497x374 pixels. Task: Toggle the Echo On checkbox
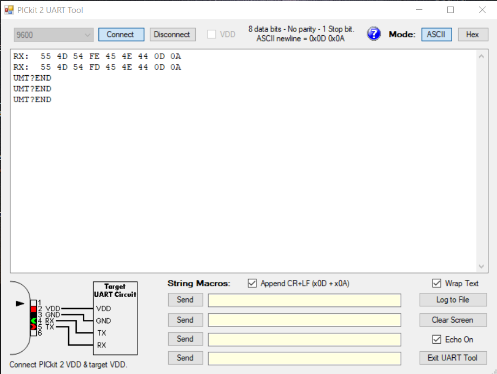(436, 339)
